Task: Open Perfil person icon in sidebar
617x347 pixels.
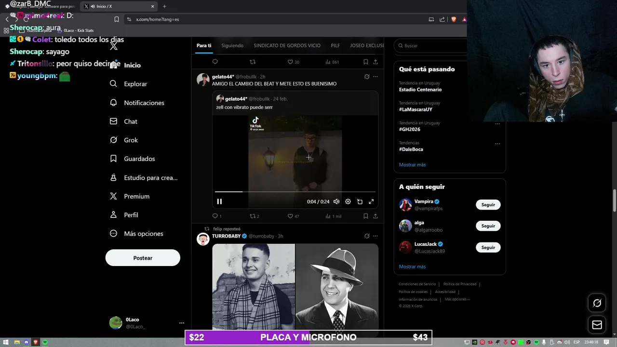Action: point(114,215)
